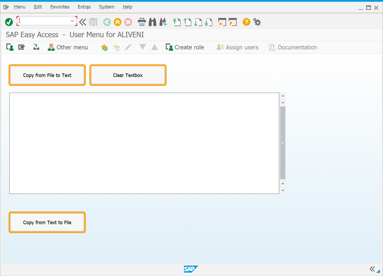
Task: Click the Assign users button
Action: point(237,47)
